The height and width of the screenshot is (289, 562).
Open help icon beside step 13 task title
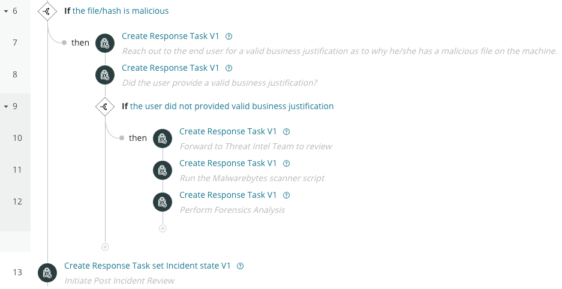point(241,266)
